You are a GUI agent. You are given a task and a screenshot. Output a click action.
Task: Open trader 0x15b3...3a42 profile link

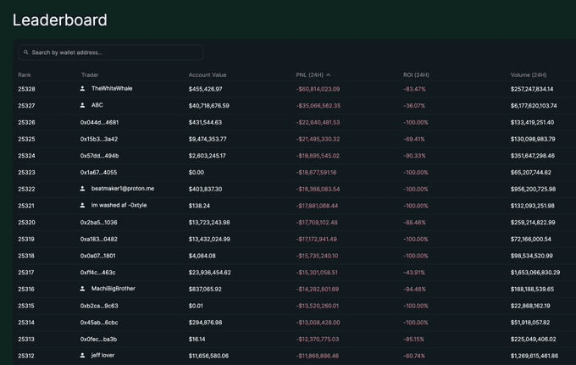tap(99, 139)
